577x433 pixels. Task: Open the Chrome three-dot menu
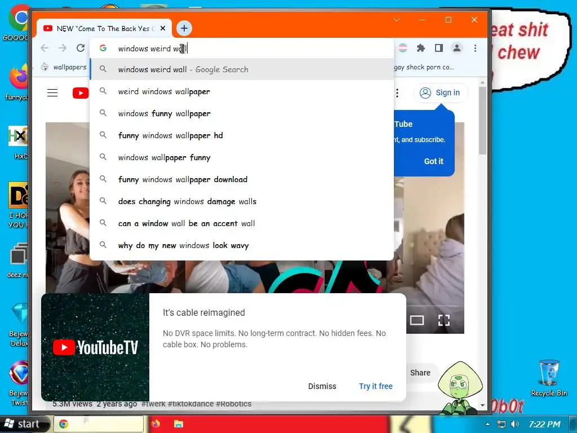point(475,48)
